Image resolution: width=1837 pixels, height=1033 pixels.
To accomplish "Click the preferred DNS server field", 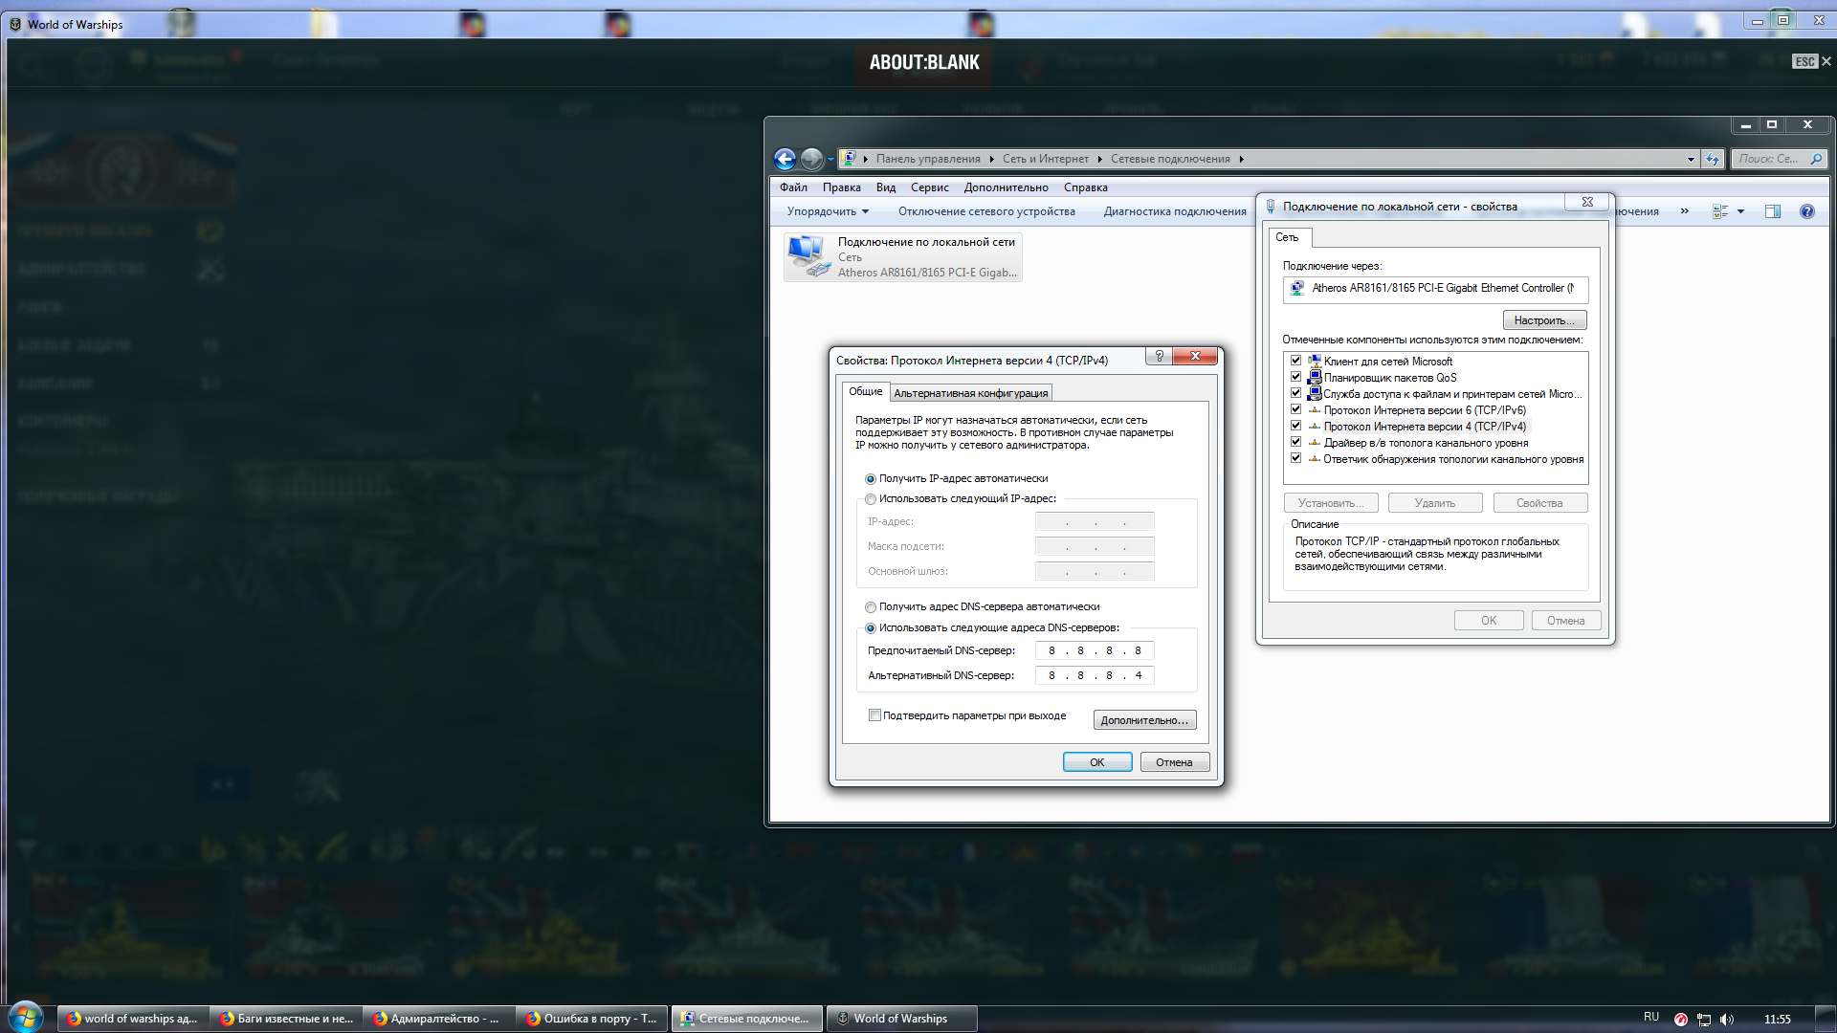I will click(1095, 650).
